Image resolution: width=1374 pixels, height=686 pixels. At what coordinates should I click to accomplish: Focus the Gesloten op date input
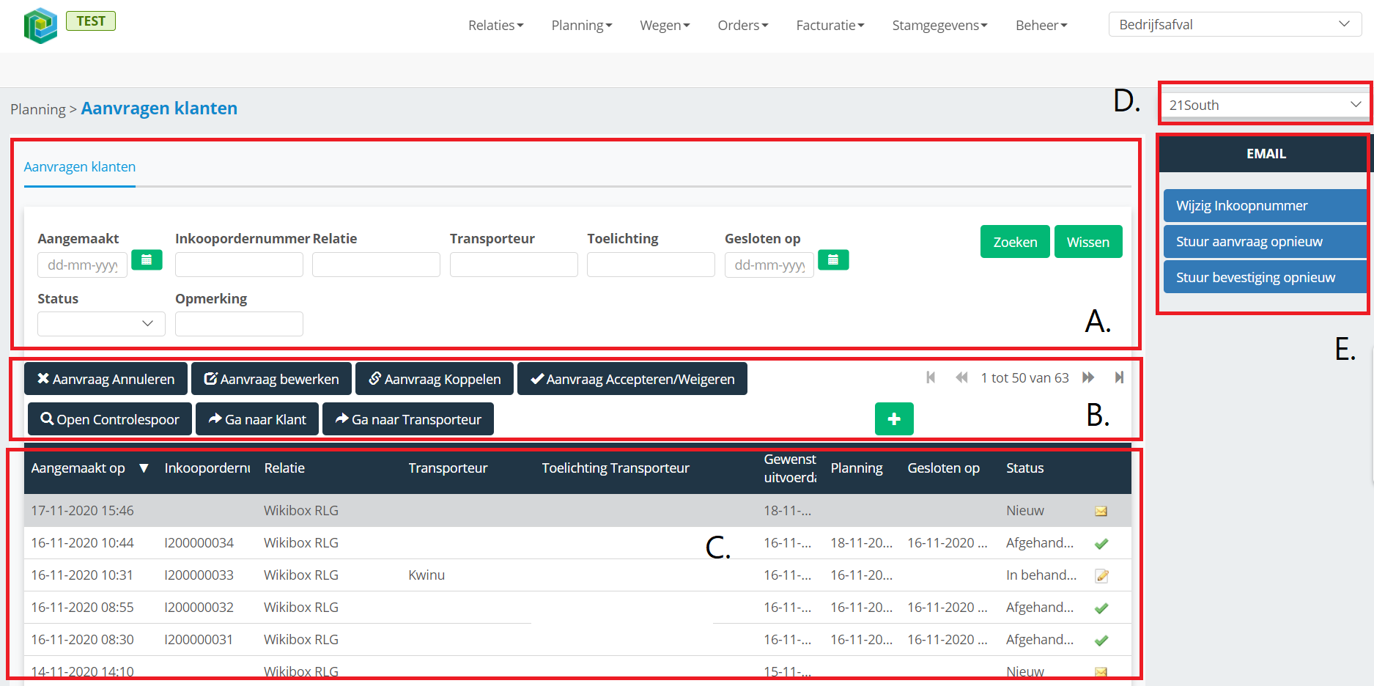(x=769, y=265)
